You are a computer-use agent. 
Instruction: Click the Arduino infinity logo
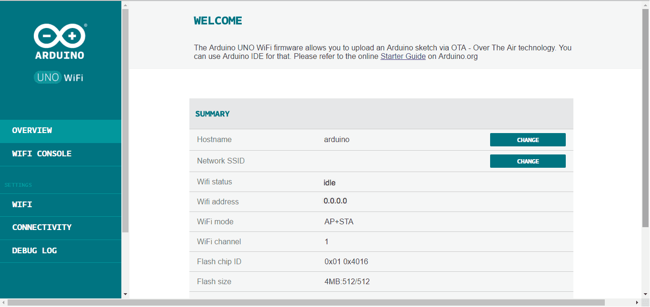click(59, 37)
